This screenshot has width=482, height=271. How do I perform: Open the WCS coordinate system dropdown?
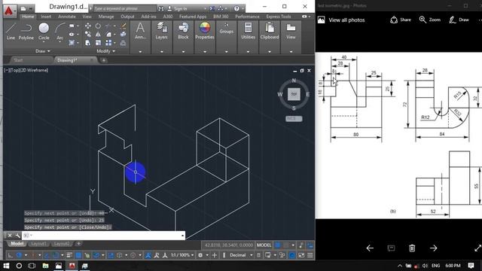click(294, 119)
